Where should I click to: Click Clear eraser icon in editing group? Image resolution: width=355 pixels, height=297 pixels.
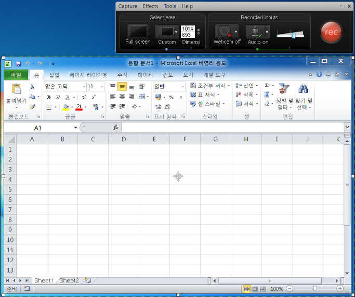point(267,104)
